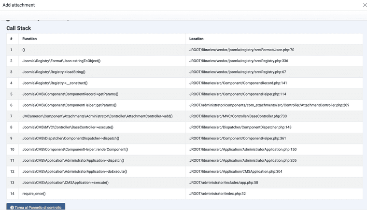Close the Add attachment dialog

(365, 5)
